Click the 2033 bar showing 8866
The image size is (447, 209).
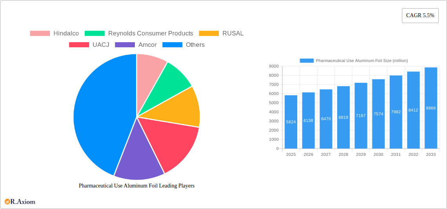click(431, 108)
